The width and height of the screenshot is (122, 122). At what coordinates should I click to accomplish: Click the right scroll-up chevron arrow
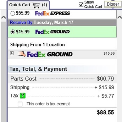click(120, 17)
